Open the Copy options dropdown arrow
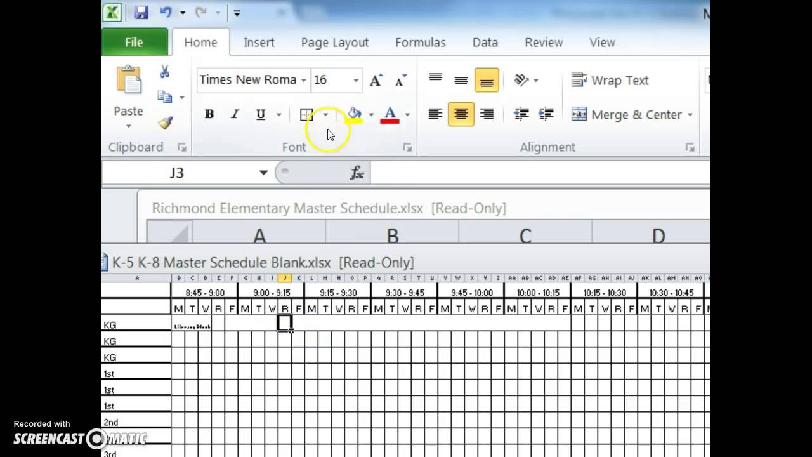812x457 pixels. pyautogui.click(x=181, y=97)
